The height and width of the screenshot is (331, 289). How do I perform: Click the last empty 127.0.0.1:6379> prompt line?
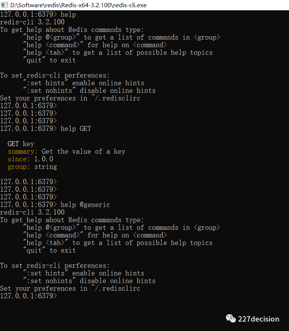coord(28,296)
